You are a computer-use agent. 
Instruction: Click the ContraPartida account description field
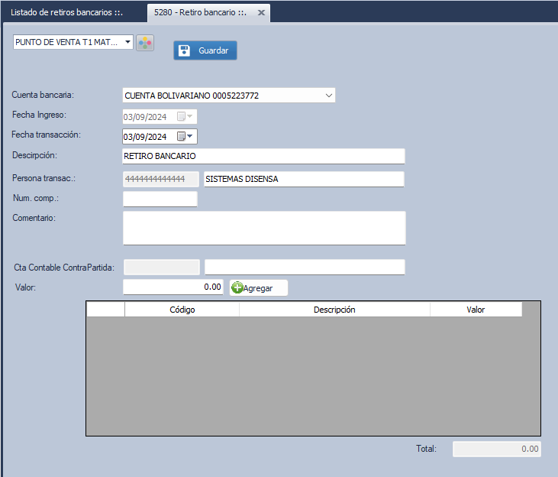304,267
